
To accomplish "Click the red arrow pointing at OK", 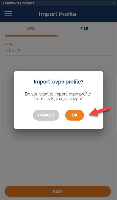I will point(99,111).
